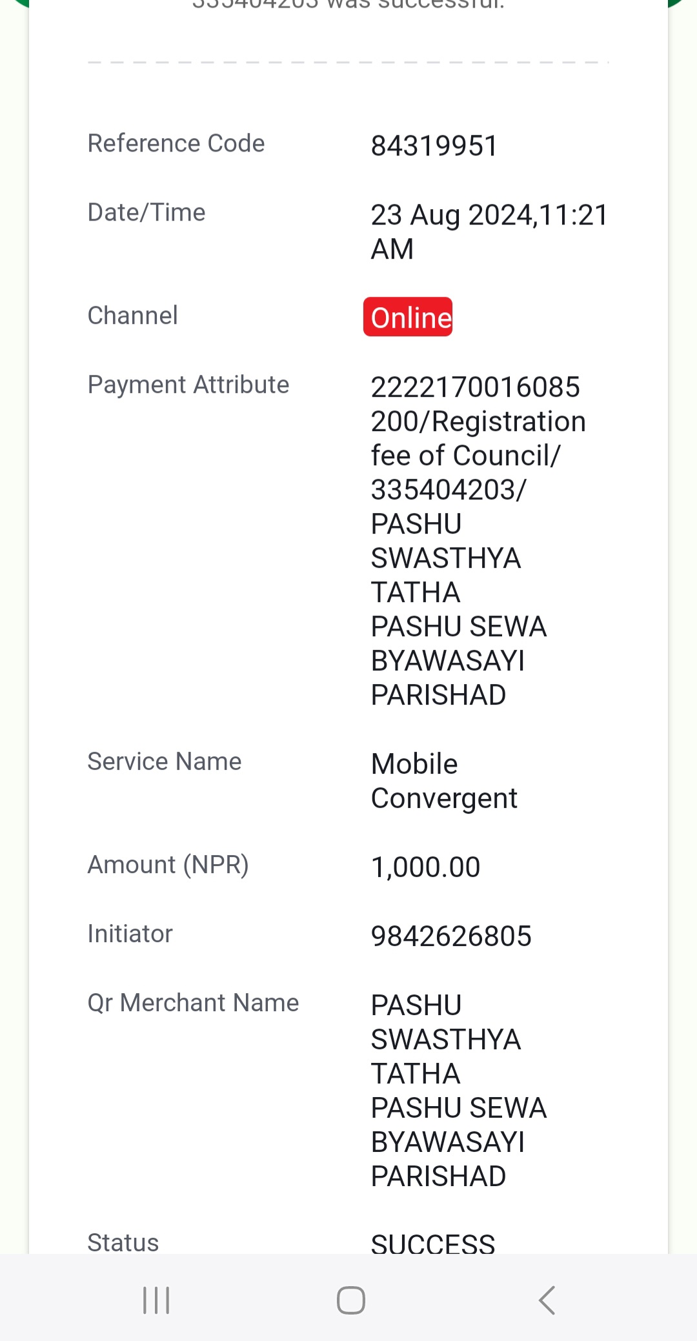
Task: Tap the Initiator label
Action: click(130, 934)
